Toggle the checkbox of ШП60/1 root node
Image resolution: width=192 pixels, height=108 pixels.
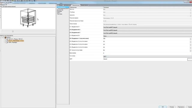(4, 37)
